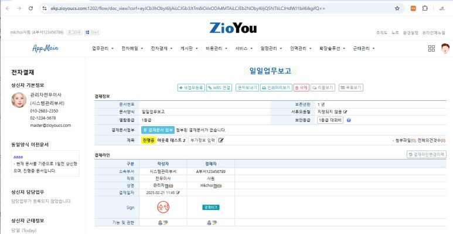Viewport: 453px width, 234px height.
Task: Click the 문자보내기 button
Action: (247, 87)
